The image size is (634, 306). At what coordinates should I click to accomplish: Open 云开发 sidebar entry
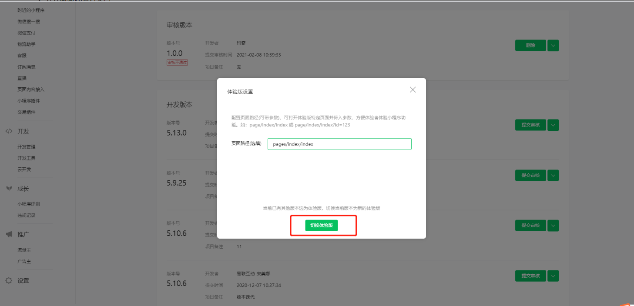(x=24, y=170)
